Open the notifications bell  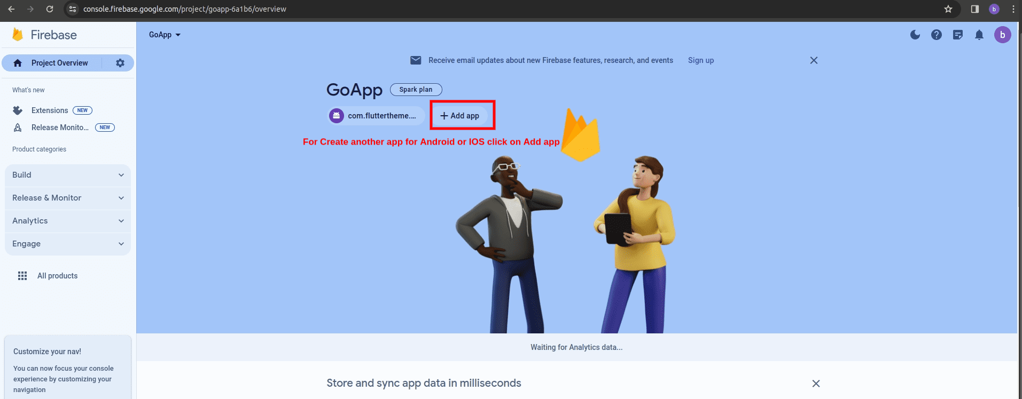pos(979,35)
